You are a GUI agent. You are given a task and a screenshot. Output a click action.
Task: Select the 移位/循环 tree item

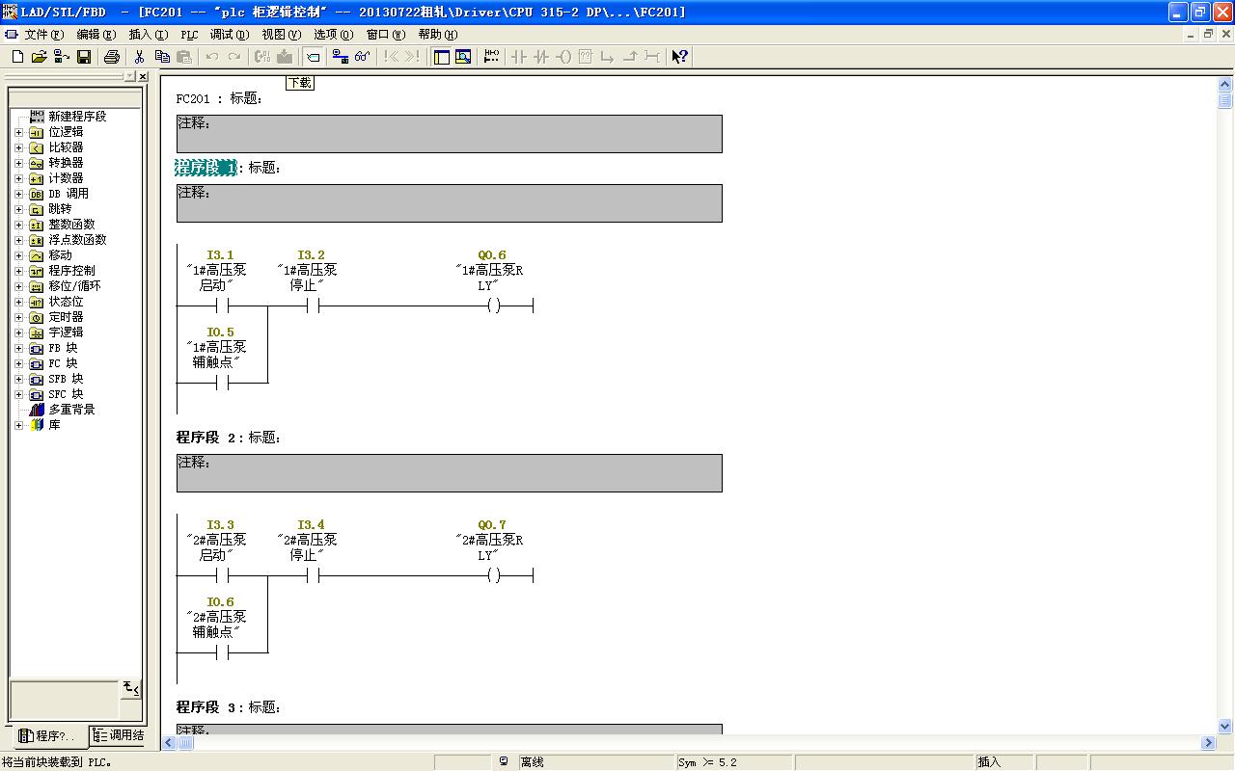coord(74,286)
